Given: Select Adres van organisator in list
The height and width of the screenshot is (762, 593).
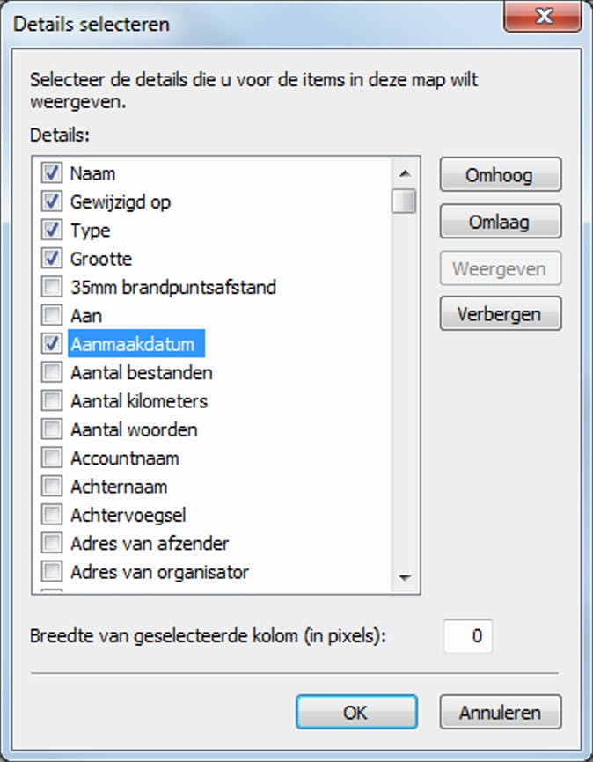Looking at the screenshot, I should (159, 572).
